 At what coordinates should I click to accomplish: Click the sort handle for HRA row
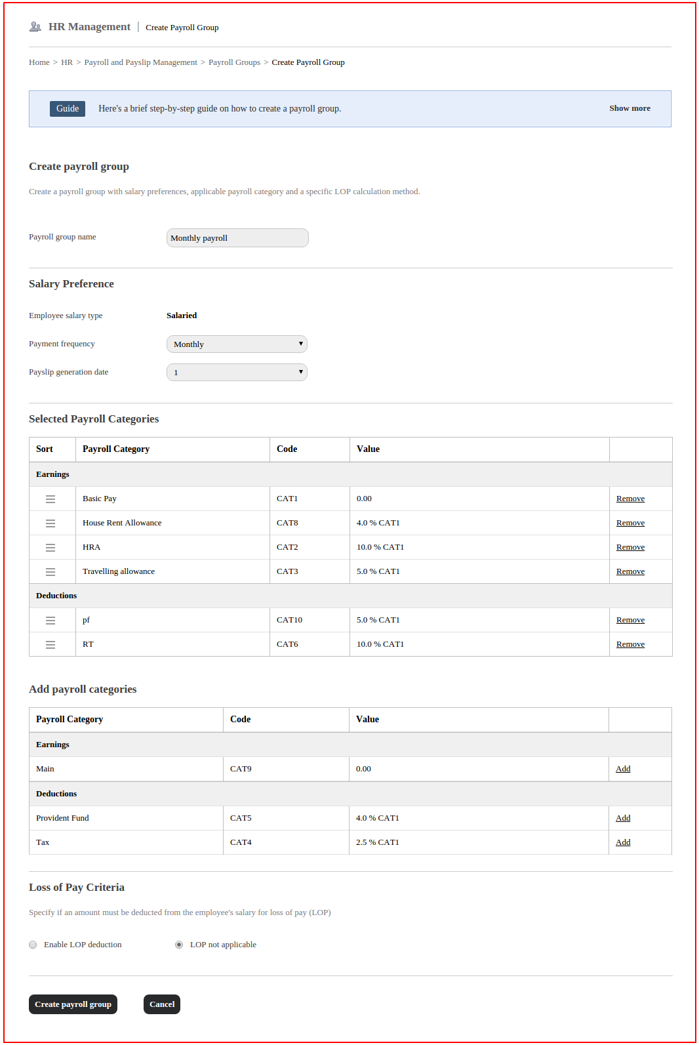[50, 548]
